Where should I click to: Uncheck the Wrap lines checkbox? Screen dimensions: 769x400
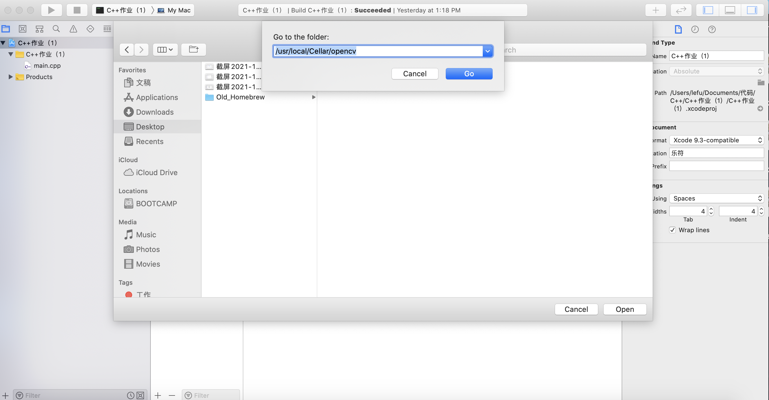tap(672, 230)
